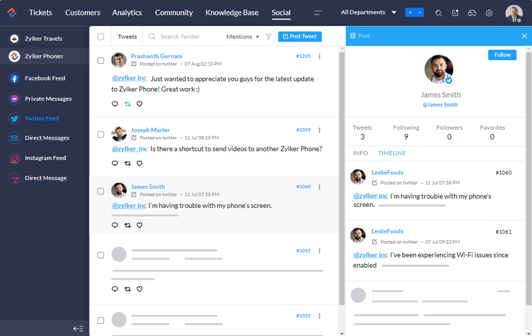Select Joseph Marler's tweet checkbox

pos(101,134)
